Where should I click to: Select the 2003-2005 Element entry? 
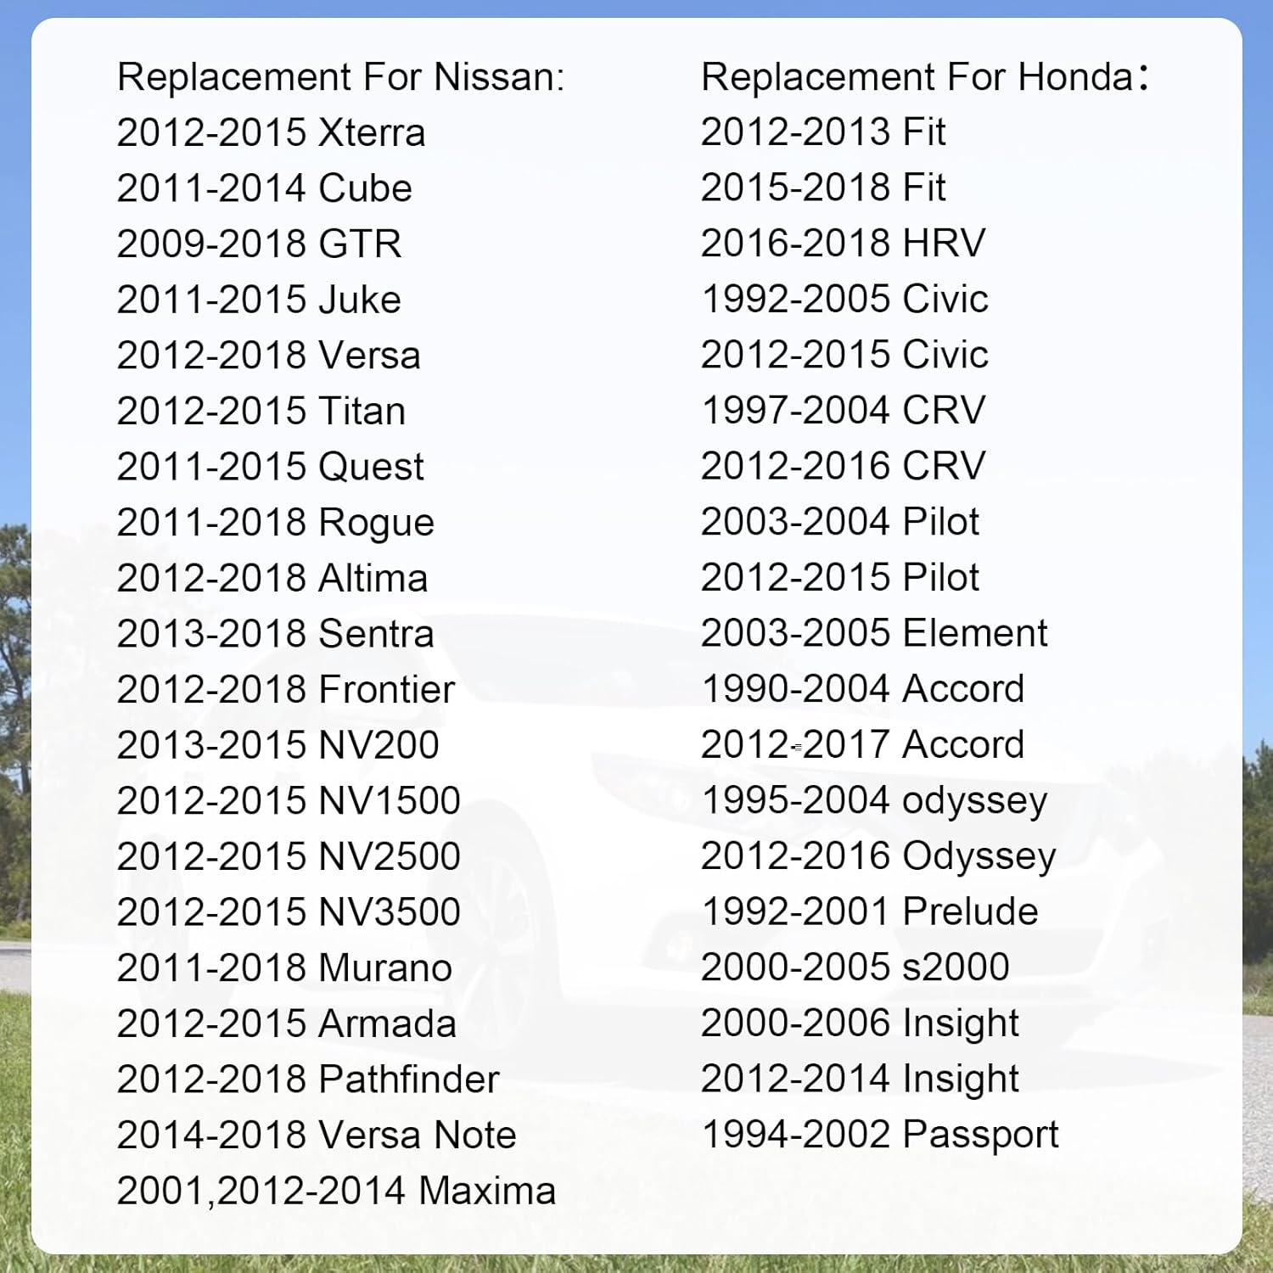click(x=874, y=634)
